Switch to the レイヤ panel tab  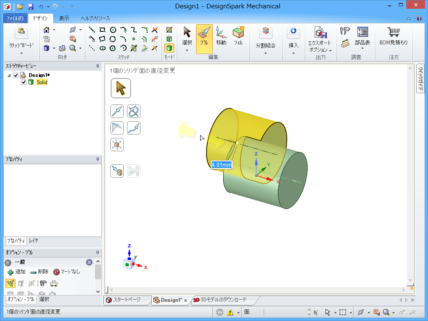[x=34, y=241]
